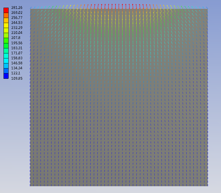
Task: Click the red legend color band
Action: pyautogui.click(x=6, y=10)
